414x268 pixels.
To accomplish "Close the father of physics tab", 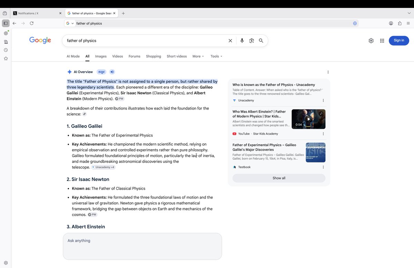I will pyautogui.click(x=114, y=13).
